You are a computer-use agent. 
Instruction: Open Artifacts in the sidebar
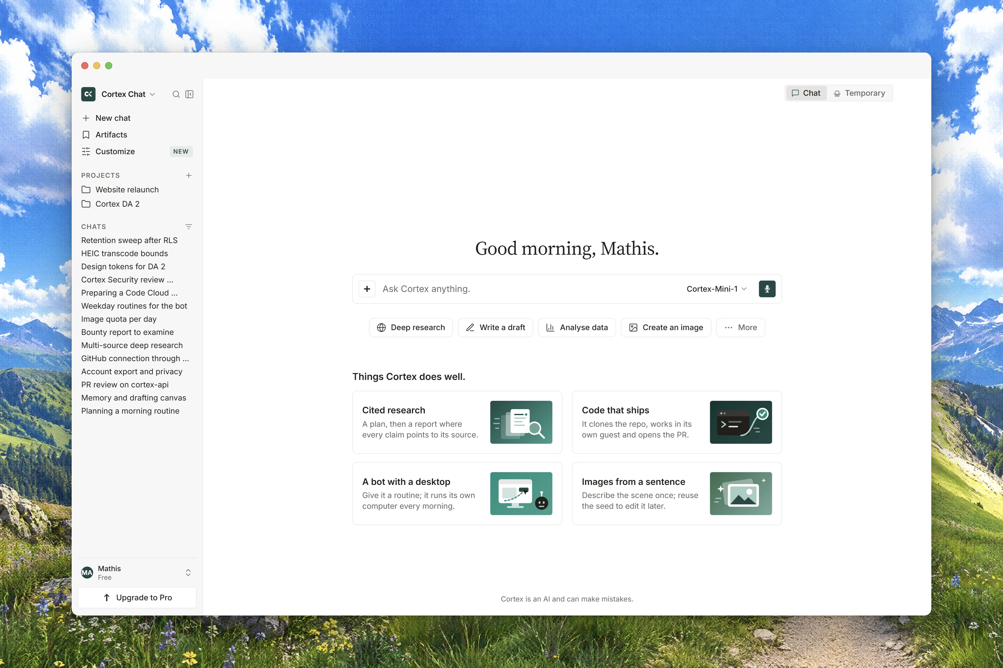click(x=137, y=134)
